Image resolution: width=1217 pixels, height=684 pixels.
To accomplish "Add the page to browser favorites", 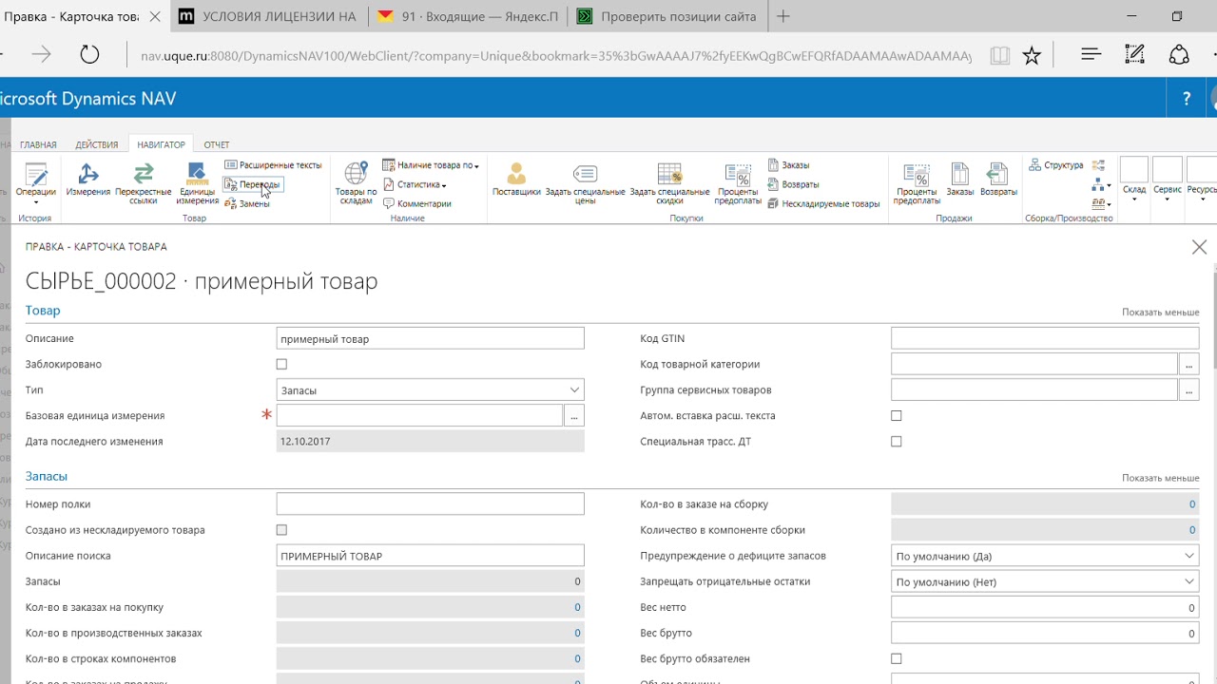I will pos(1032,55).
